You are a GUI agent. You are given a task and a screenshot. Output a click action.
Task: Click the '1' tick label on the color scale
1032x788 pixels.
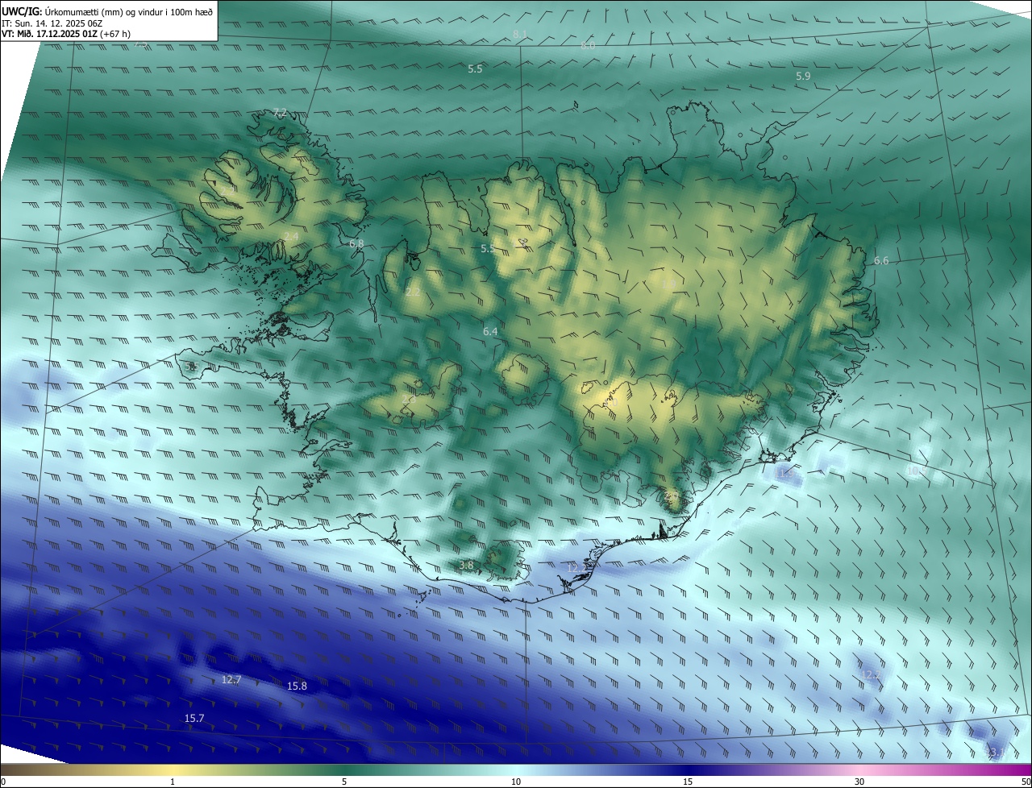[173, 782]
